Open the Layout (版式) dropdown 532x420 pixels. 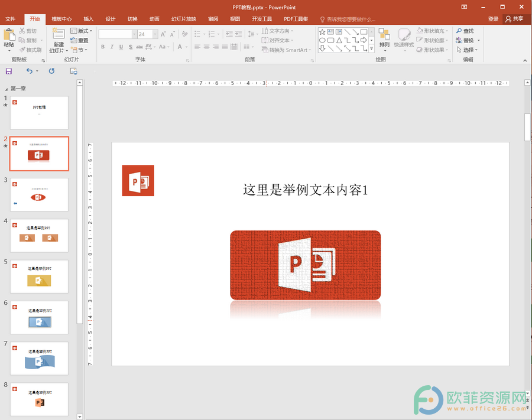click(82, 31)
